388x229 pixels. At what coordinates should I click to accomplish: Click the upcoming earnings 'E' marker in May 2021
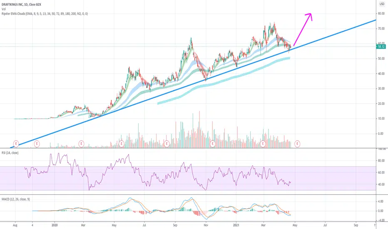(297, 143)
